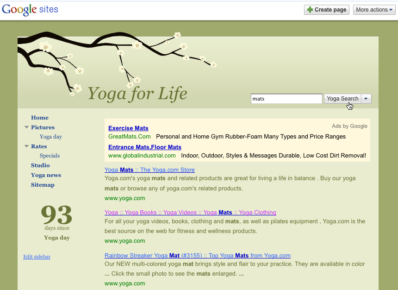Viewport: 398px width, 290px height.
Task: Open the Pictures page link
Action: (x=43, y=127)
